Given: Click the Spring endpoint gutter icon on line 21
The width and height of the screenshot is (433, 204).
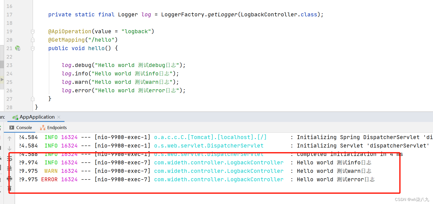Looking at the screenshot, I should pos(18,48).
